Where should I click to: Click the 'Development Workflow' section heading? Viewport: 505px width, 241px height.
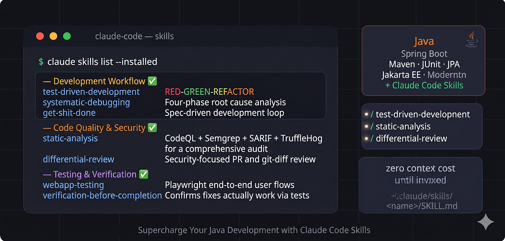coord(99,81)
